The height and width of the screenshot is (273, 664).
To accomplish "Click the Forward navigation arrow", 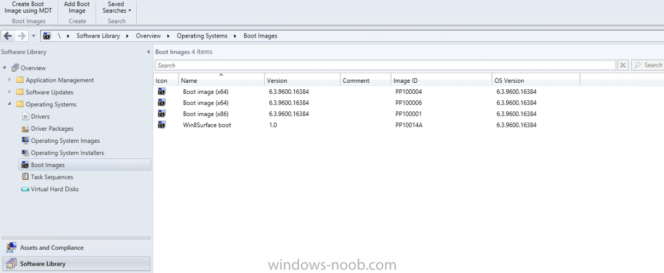I will [x=22, y=36].
